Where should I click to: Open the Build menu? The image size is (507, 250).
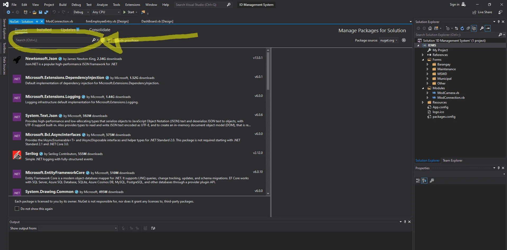pos(63,5)
